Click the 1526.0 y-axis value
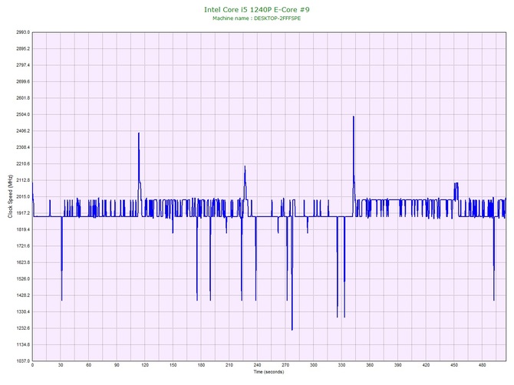The height and width of the screenshot is (385, 514). coord(23,279)
